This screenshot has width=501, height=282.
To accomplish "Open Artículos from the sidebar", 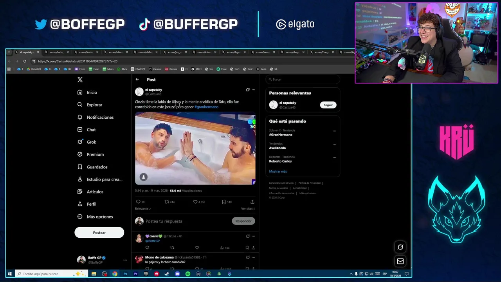I will [90, 192].
